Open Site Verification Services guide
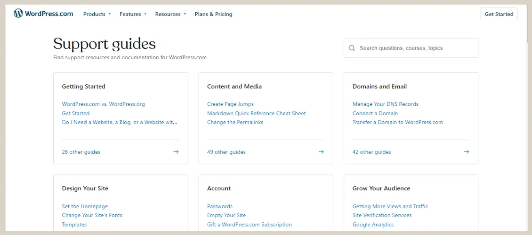Image resolution: width=532 pixels, height=235 pixels. pos(382,215)
